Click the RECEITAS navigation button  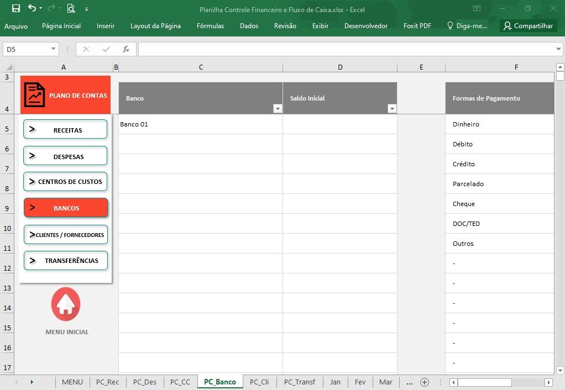pos(65,129)
